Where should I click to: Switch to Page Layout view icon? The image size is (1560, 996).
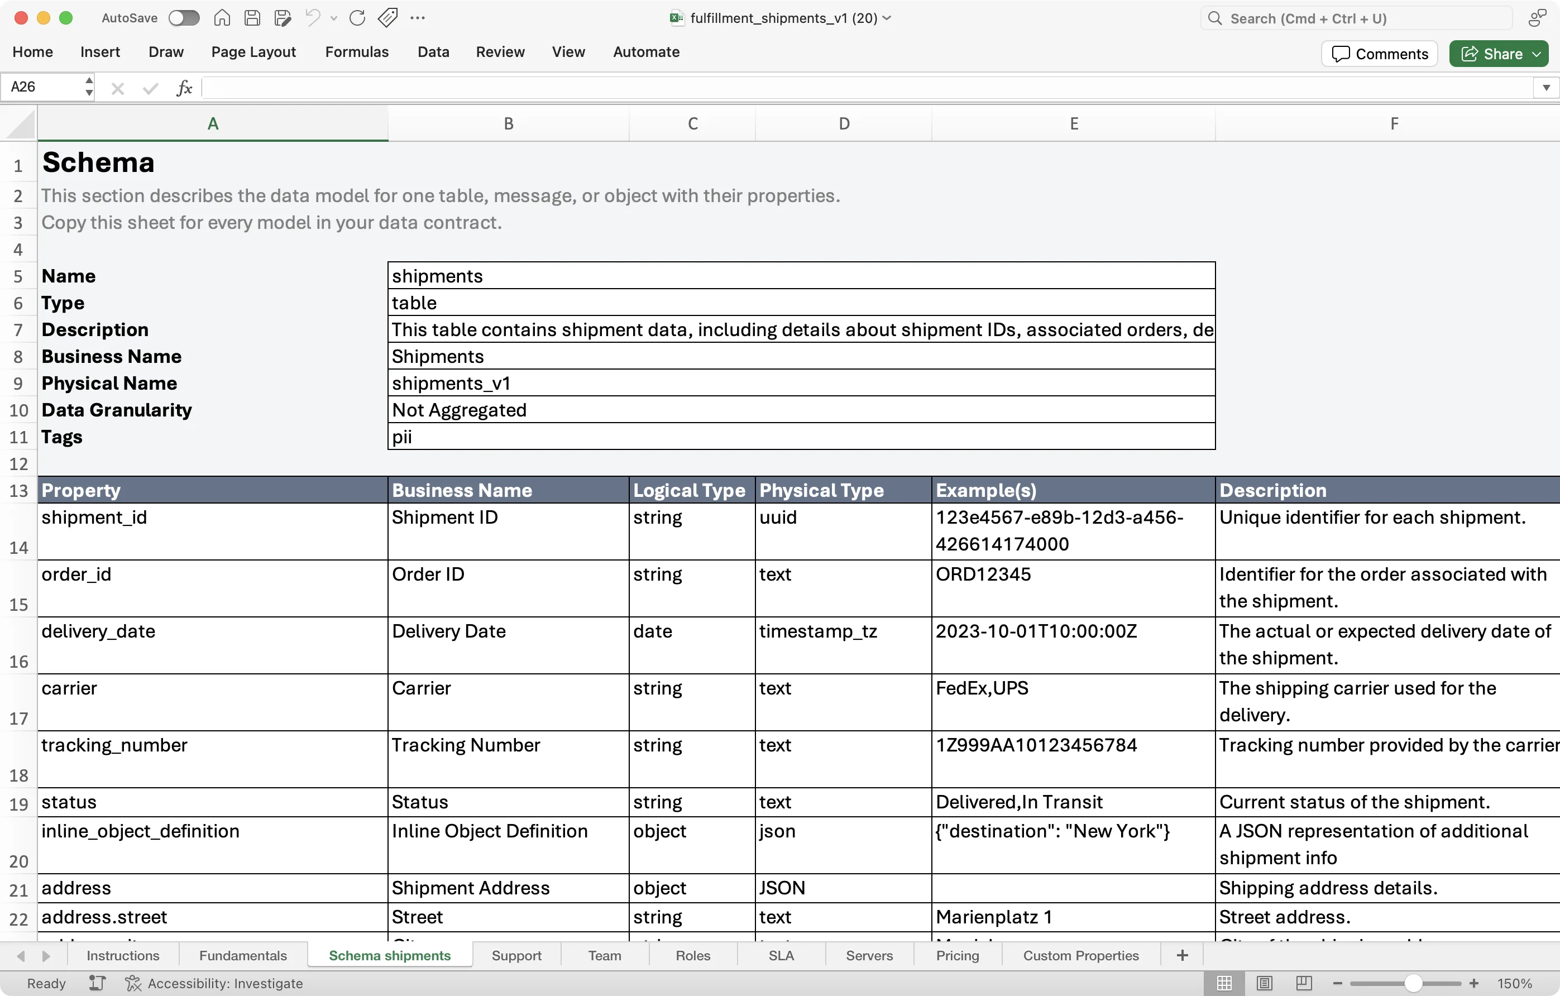[x=1264, y=983]
